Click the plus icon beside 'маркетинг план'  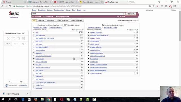[89, 50]
